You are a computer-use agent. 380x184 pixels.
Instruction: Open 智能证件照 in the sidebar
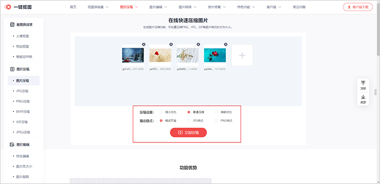tap(24, 57)
